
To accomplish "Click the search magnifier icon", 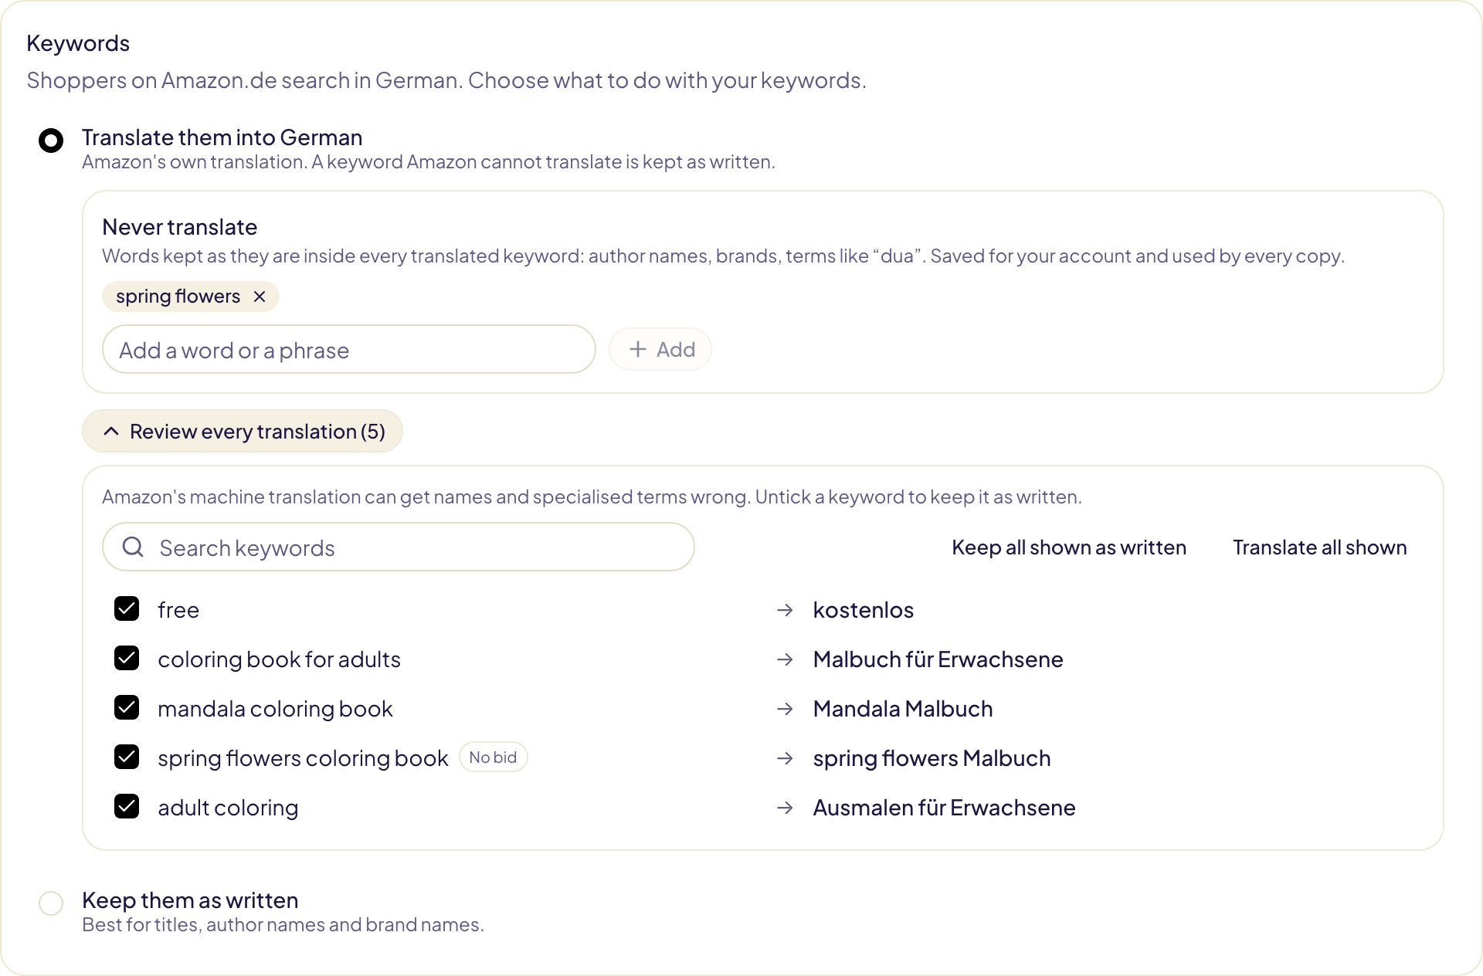I will pos(133,547).
